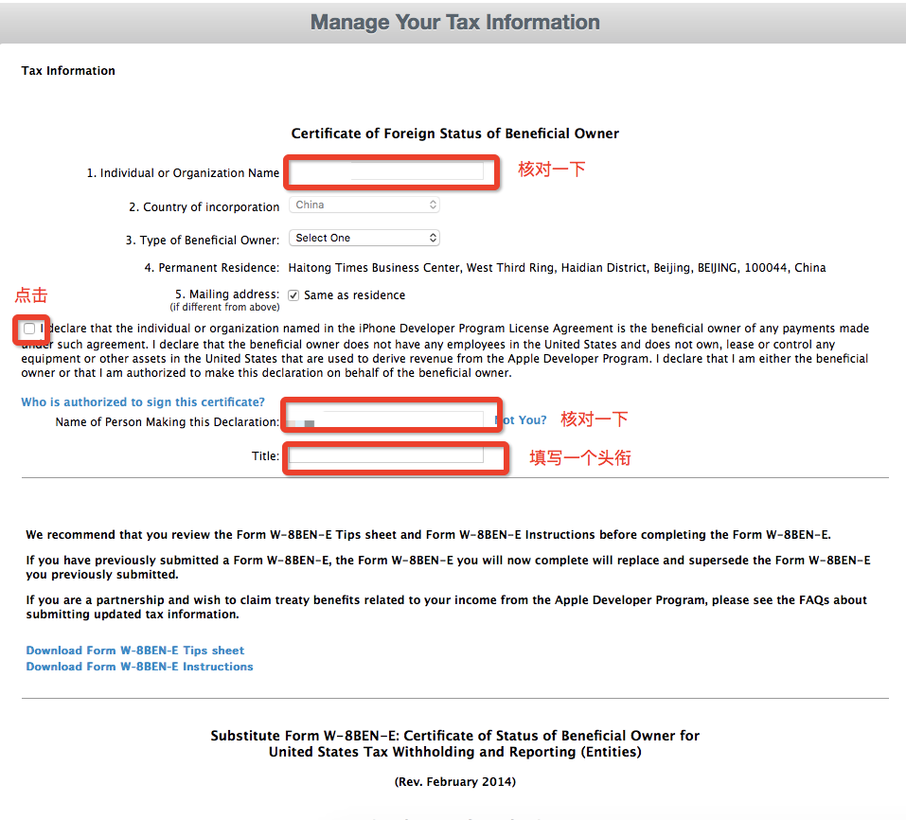Click the stepper arrows on China dropdown

coord(433,205)
